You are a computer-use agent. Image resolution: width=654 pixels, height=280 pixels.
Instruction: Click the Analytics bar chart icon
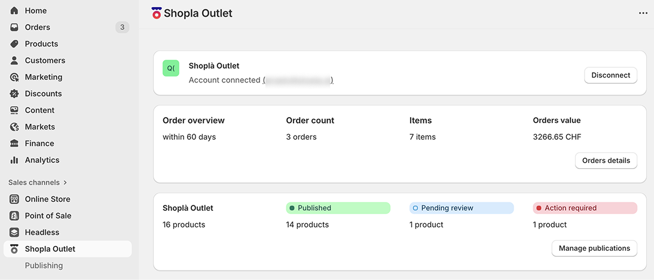[x=14, y=160]
